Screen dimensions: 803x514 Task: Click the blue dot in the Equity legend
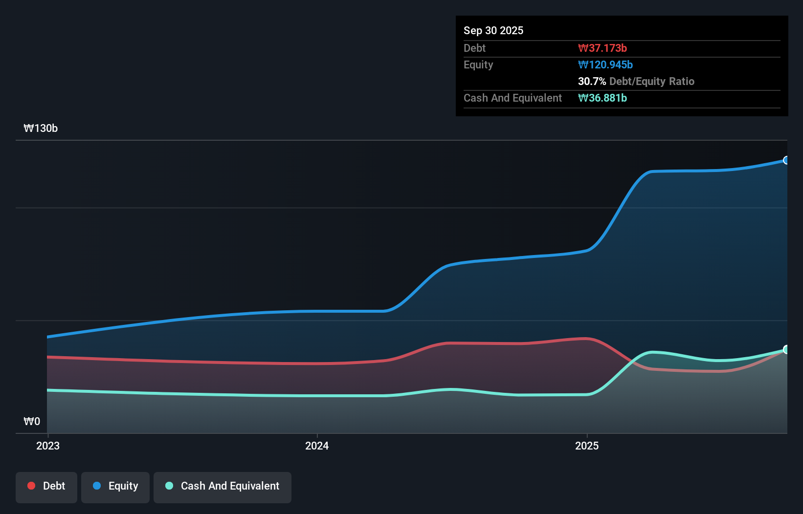click(x=96, y=486)
